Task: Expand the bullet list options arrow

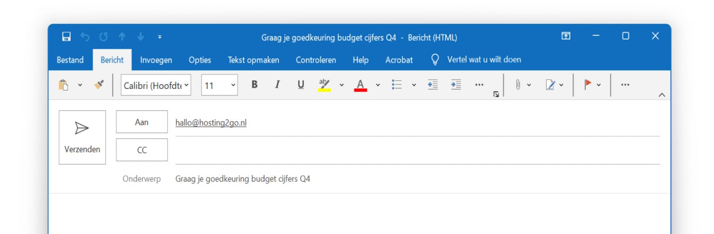Action: click(414, 85)
